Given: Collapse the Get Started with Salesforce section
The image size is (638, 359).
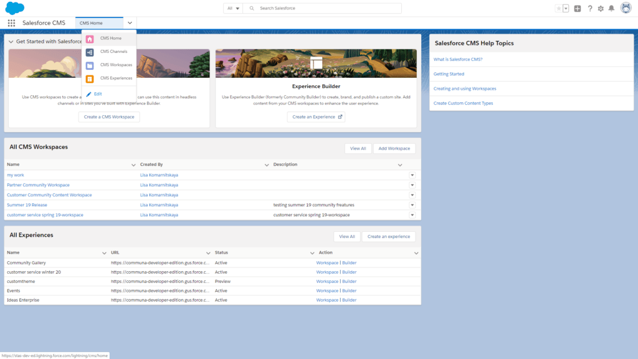Looking at the screenshot, I should pos(11,42).
